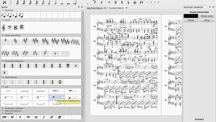Apply natural accidental from toolbar
The height and width of the screenshot is (122, 216).
coord(122,2)
